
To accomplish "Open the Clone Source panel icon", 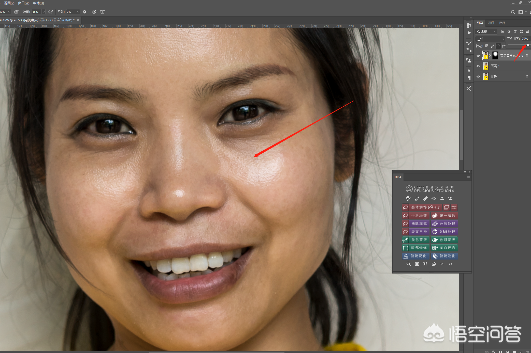I will pos(469,60).
